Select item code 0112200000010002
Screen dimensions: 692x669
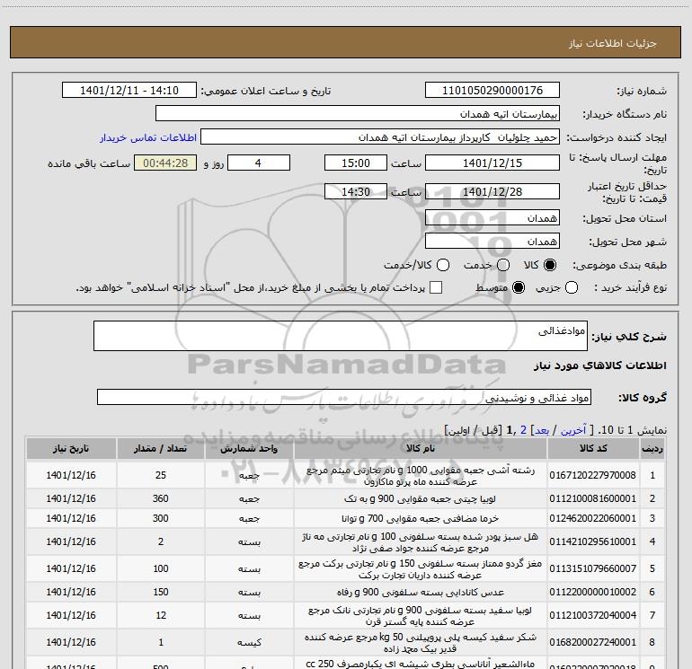(x=593, y=592)
